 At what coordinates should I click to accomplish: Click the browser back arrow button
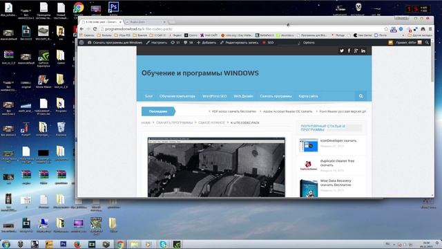point(81,29)
